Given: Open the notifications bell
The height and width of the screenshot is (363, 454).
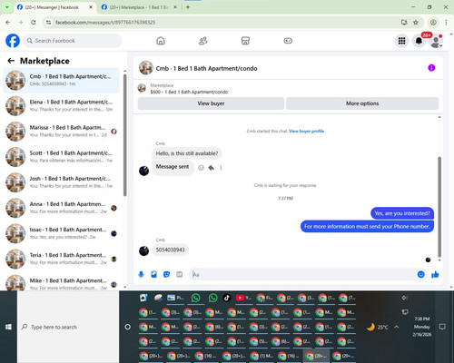Looking at the screenshot, I should [x=419, y=41].
